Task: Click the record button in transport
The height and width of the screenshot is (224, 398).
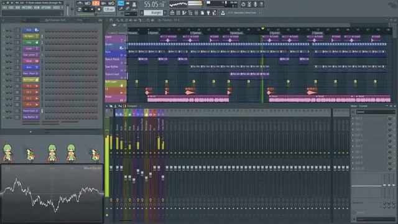Action: click(x=99, y=10)
